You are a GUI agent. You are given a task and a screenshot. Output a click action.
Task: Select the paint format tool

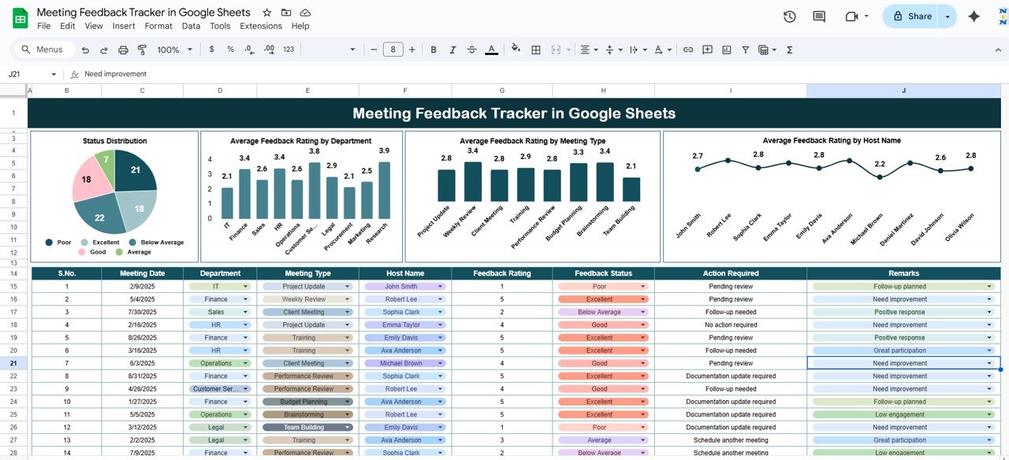click(142, 50)
